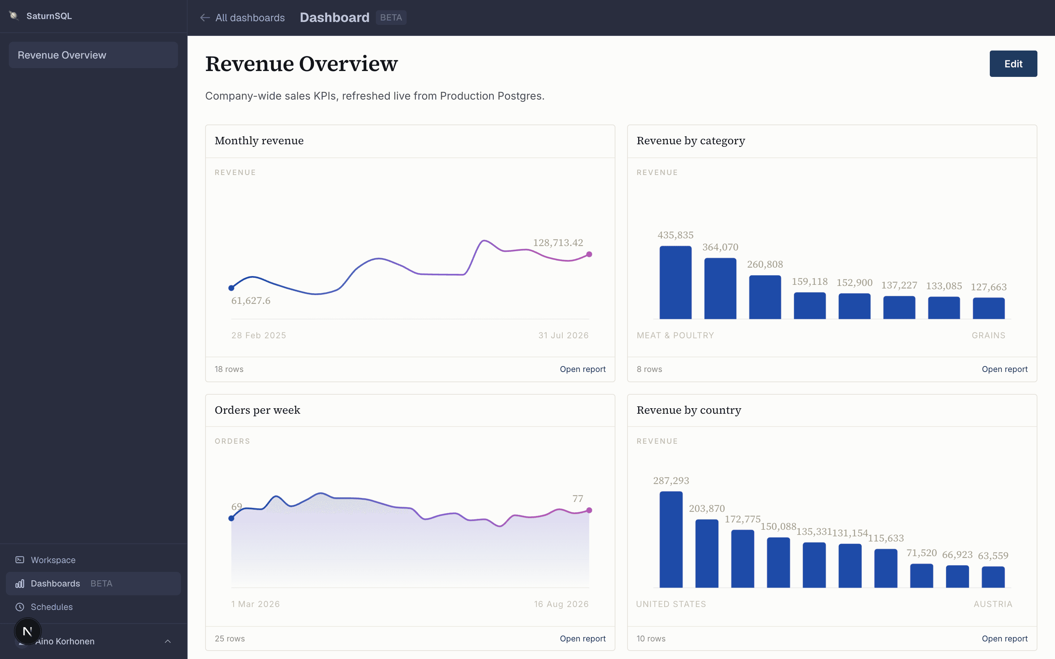Viewport: 1055px width, 659px height.
Task: Click the 364,070 bar in category chart
Action: [720, 288]
